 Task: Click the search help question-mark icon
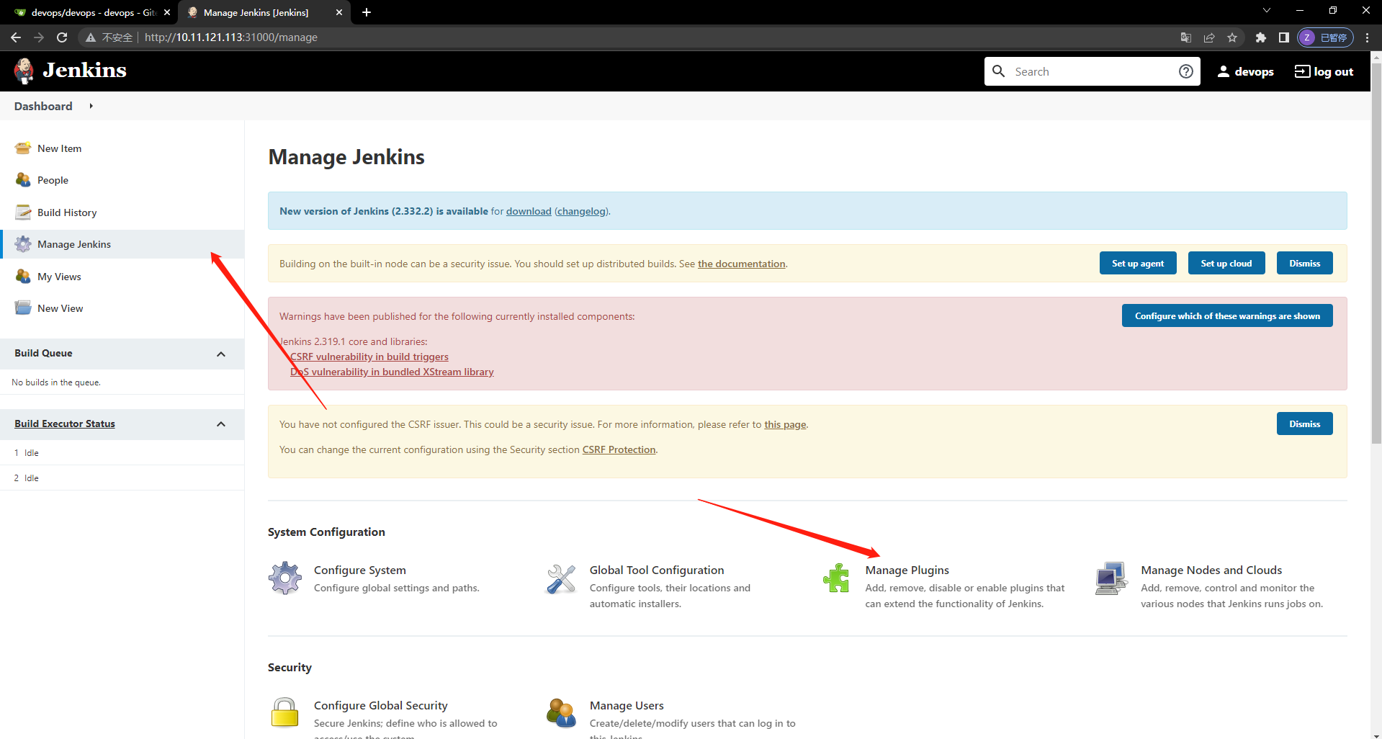point(1185,71)
